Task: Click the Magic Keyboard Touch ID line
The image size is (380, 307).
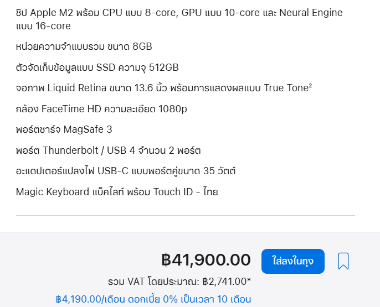Action: point(117,192)
